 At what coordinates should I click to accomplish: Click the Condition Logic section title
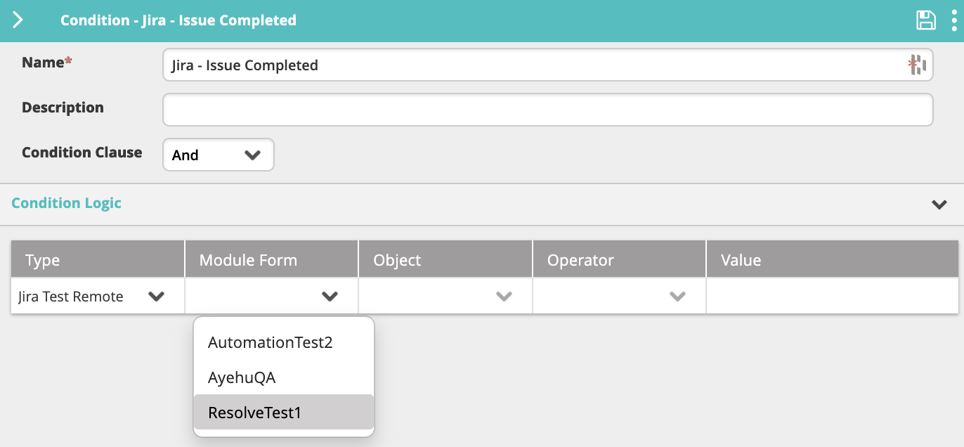66,203
